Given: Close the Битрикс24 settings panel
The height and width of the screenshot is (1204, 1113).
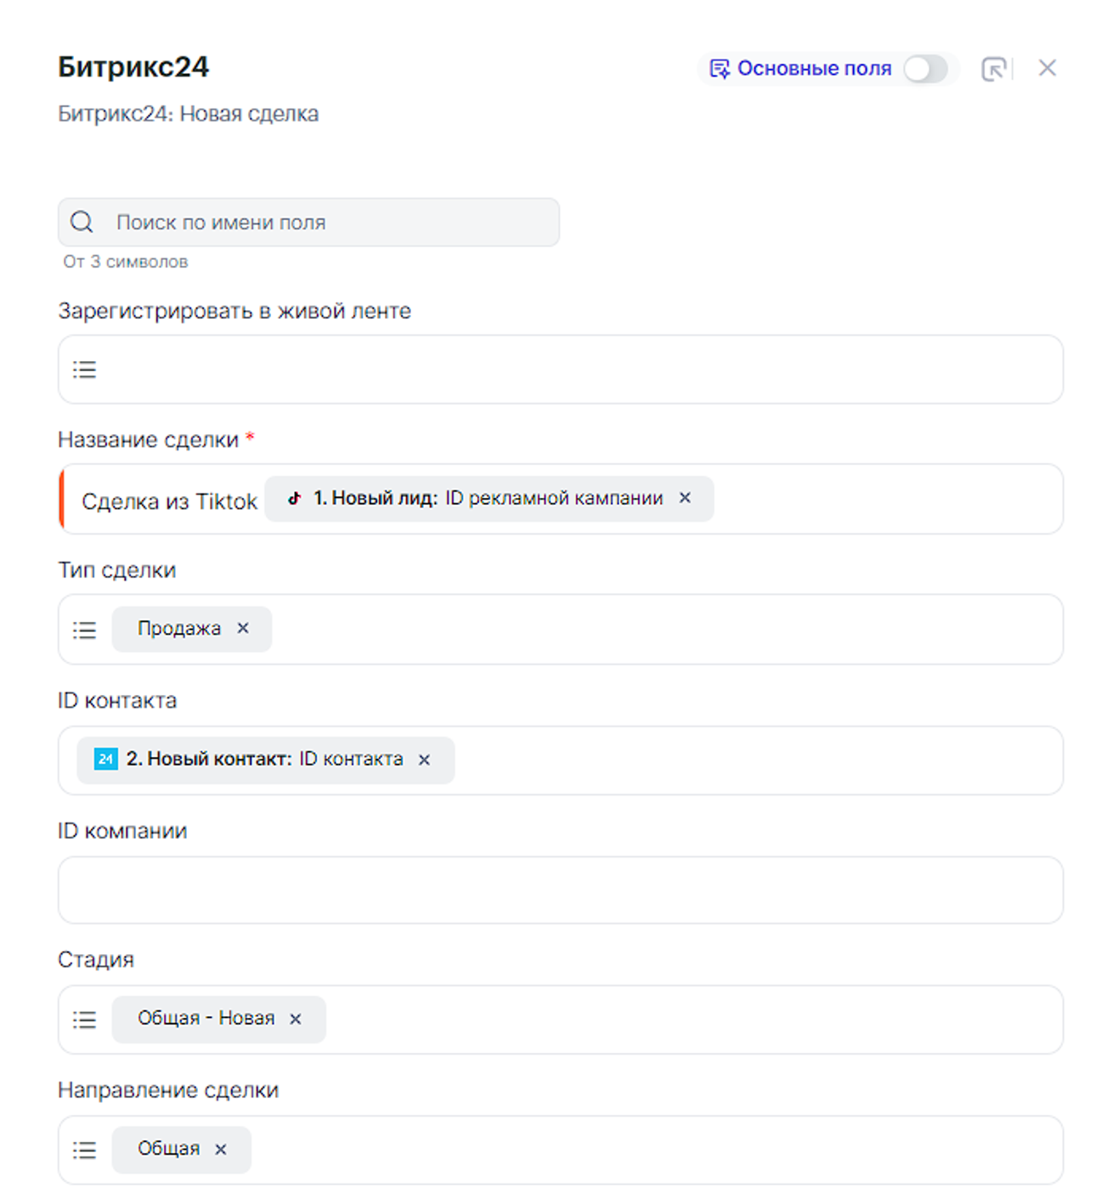Looking at the screenshot, I should [1047, 68].
